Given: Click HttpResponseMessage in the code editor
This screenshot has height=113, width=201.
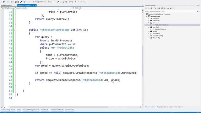Looking at the screenshot, I should pos(54,30).
